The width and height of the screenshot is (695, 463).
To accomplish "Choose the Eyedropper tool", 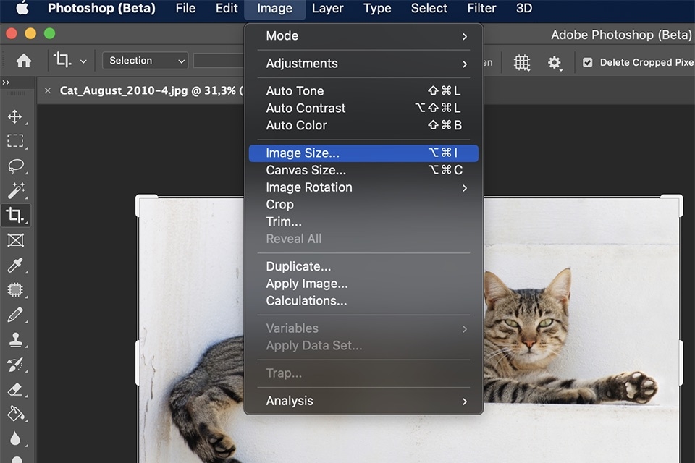I will 16,265.
